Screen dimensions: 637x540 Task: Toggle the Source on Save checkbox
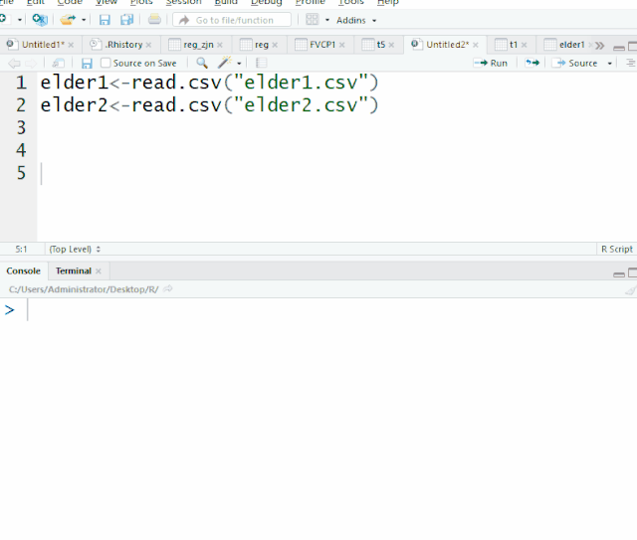point(106,63)
